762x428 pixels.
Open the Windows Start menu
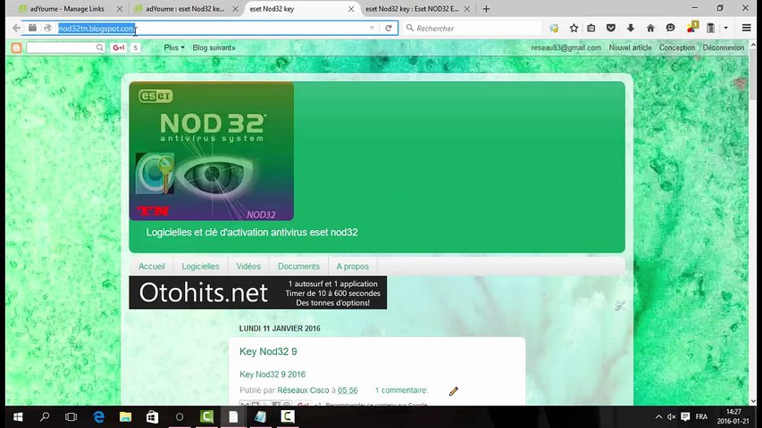tap(18, 416)
